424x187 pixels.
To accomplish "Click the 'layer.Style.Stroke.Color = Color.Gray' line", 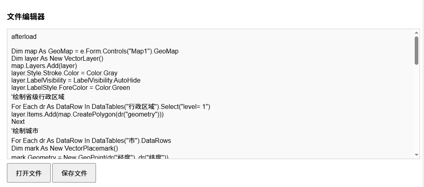I will (64, 73).
